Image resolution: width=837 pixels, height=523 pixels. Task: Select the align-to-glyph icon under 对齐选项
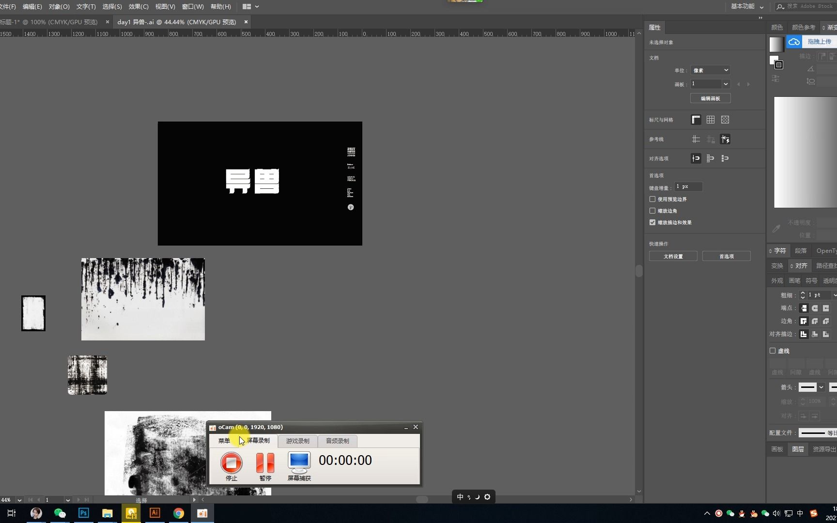point(725,158)
